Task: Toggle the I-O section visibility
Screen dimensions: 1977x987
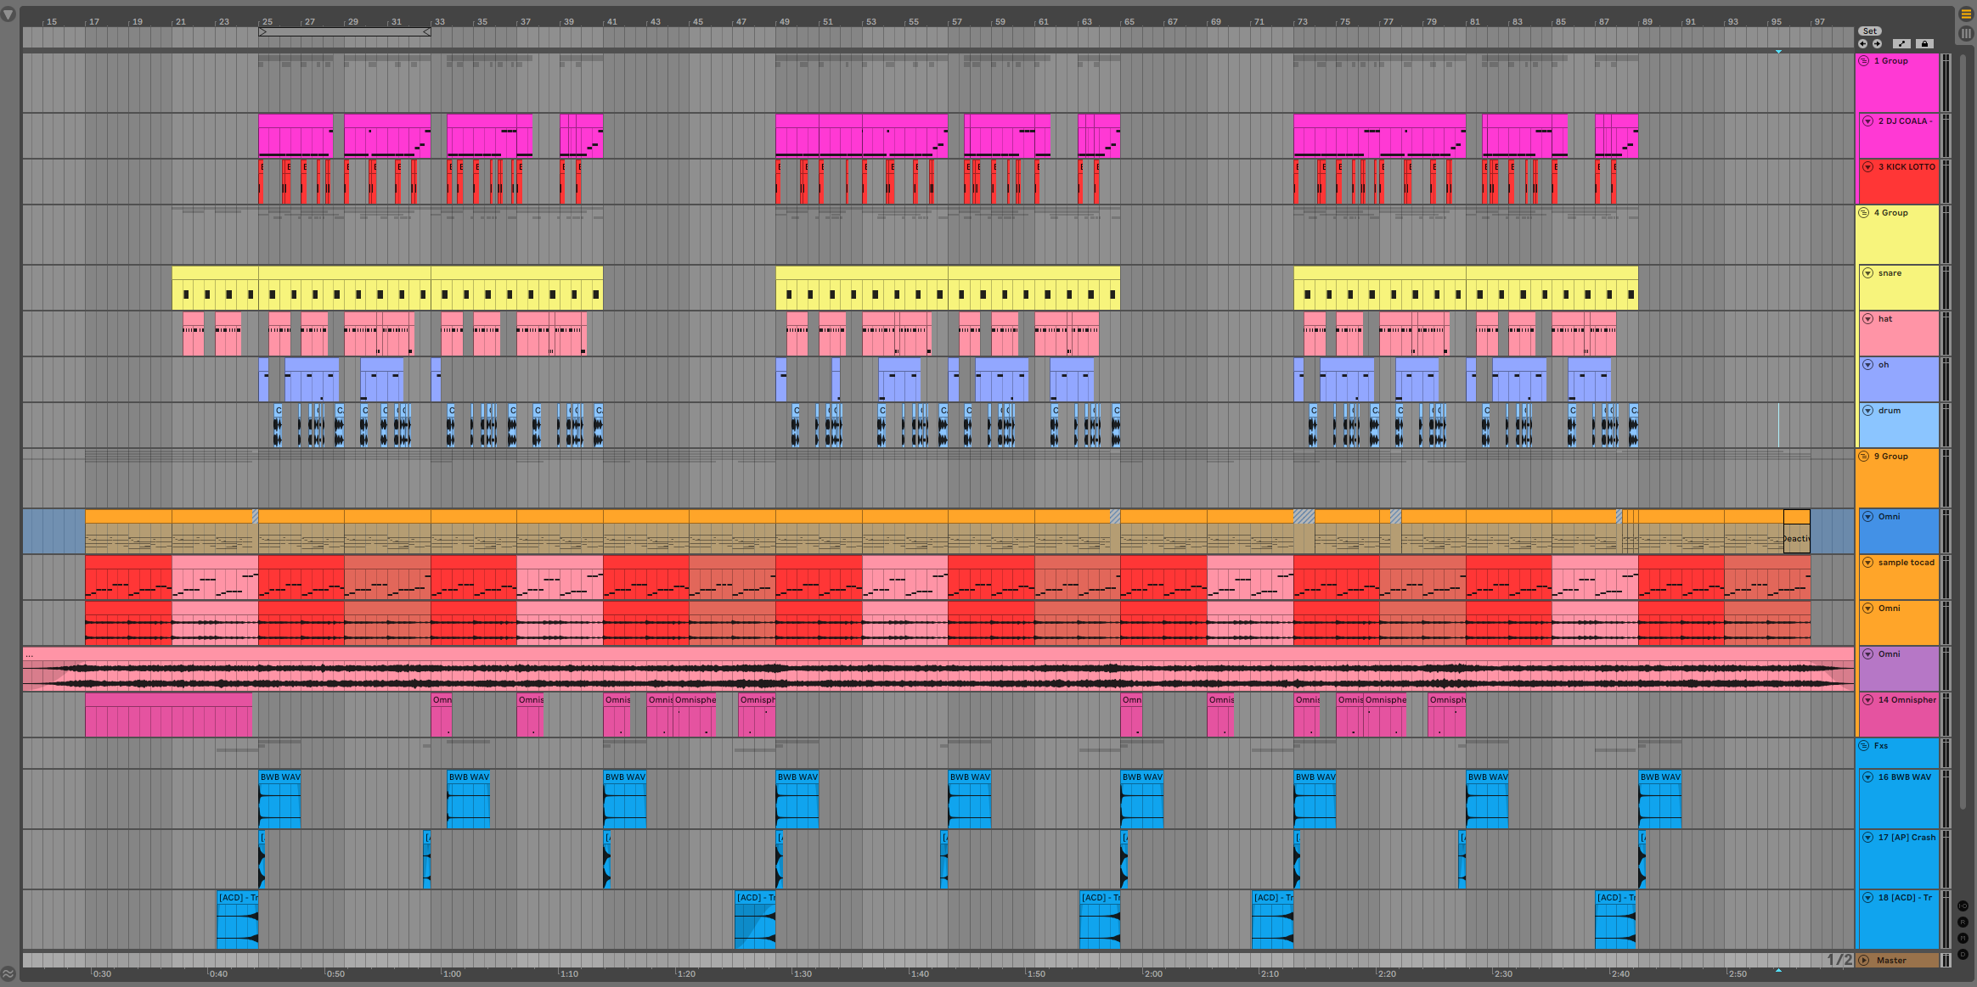Action: coord(1963,907)
